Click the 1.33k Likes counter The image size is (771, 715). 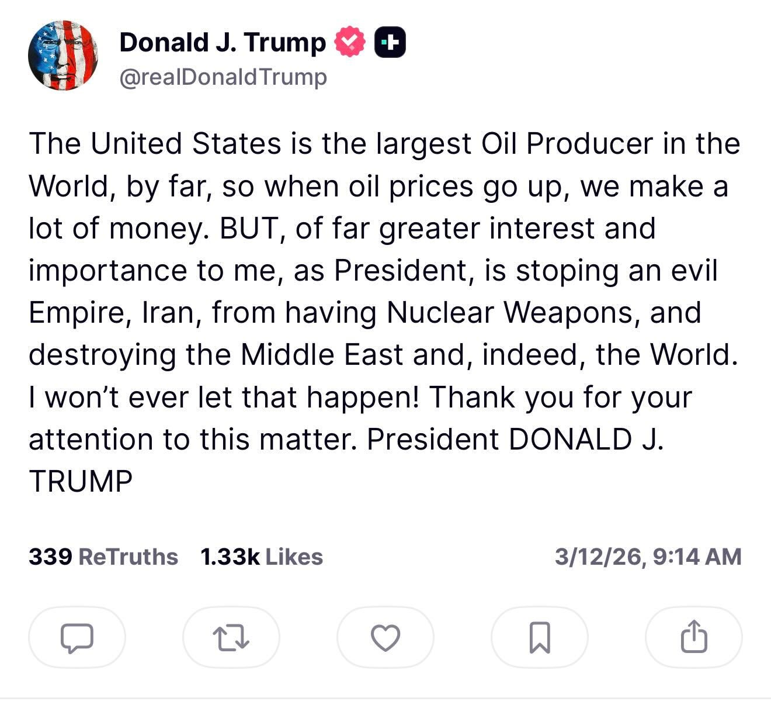coord(262,557)
